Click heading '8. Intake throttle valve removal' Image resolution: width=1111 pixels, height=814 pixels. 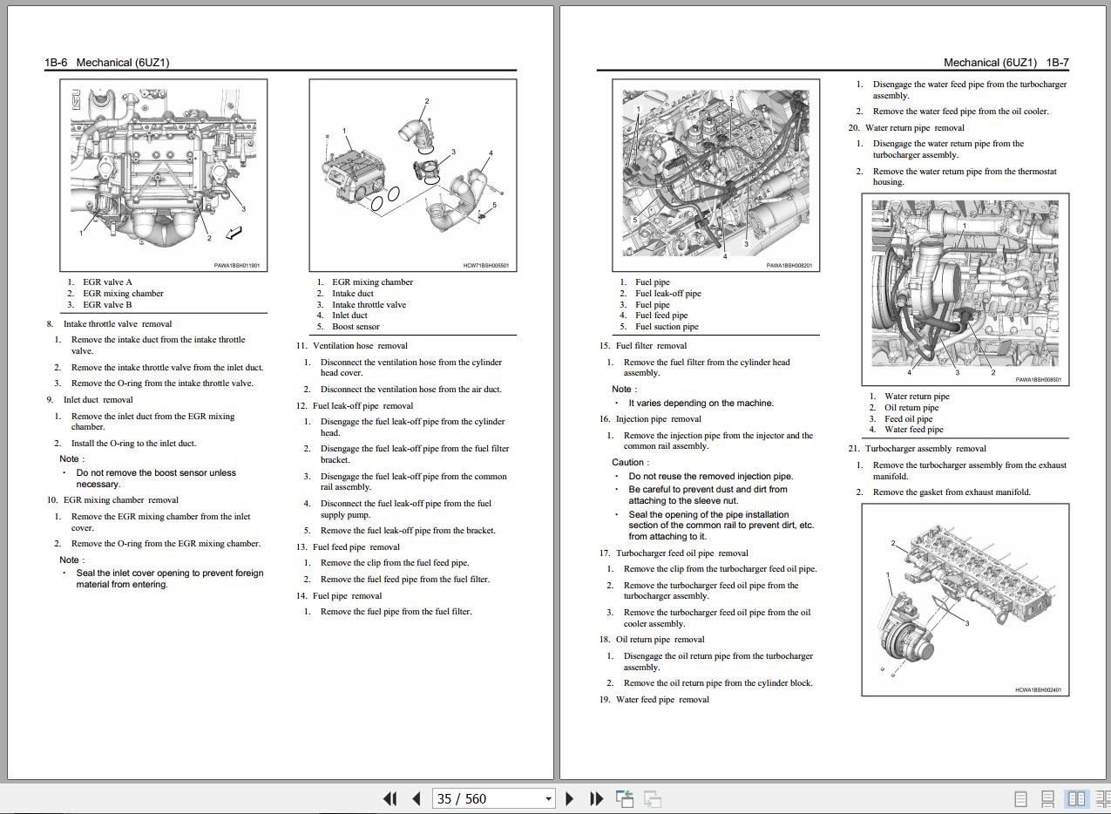pyautogui.click(x=109, y=324)
